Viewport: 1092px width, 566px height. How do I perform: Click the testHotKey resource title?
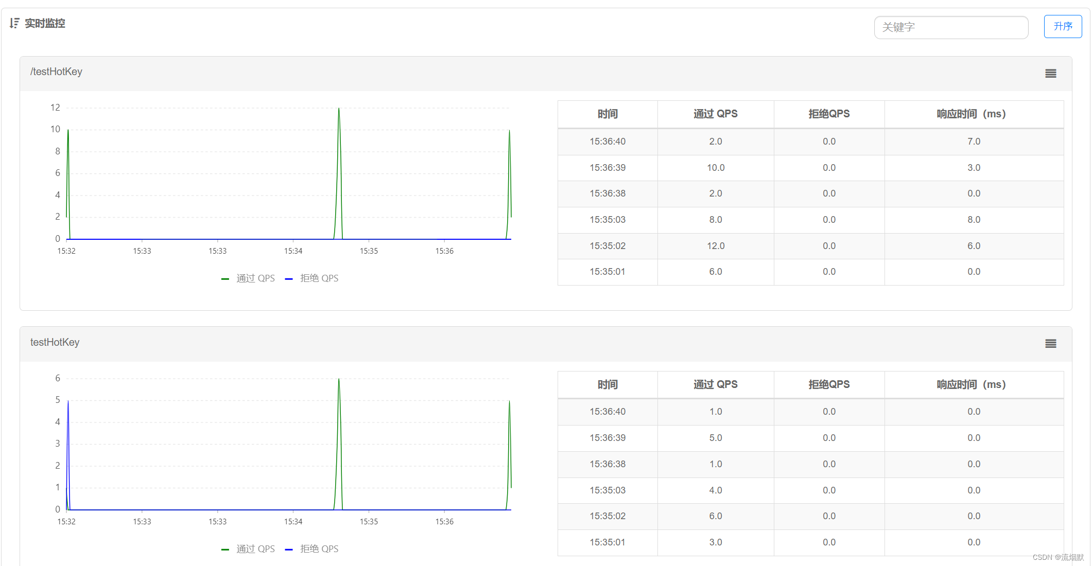tap(55, 343)
